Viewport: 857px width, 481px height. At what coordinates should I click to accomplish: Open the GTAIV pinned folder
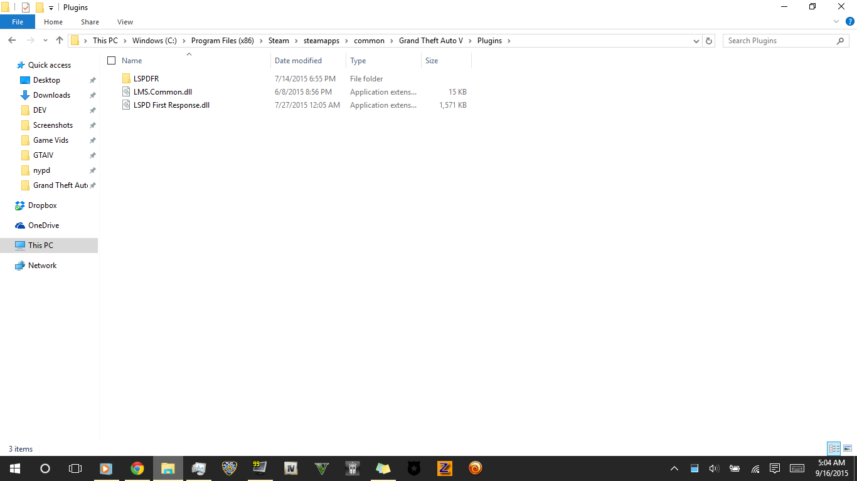point(43,155)
